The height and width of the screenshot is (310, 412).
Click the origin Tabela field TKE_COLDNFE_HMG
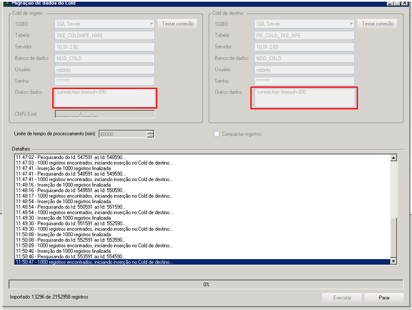pyautogui.click(x=104, y=35)
